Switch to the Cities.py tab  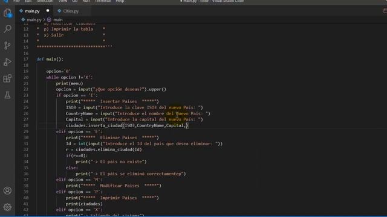click(71, 11)
